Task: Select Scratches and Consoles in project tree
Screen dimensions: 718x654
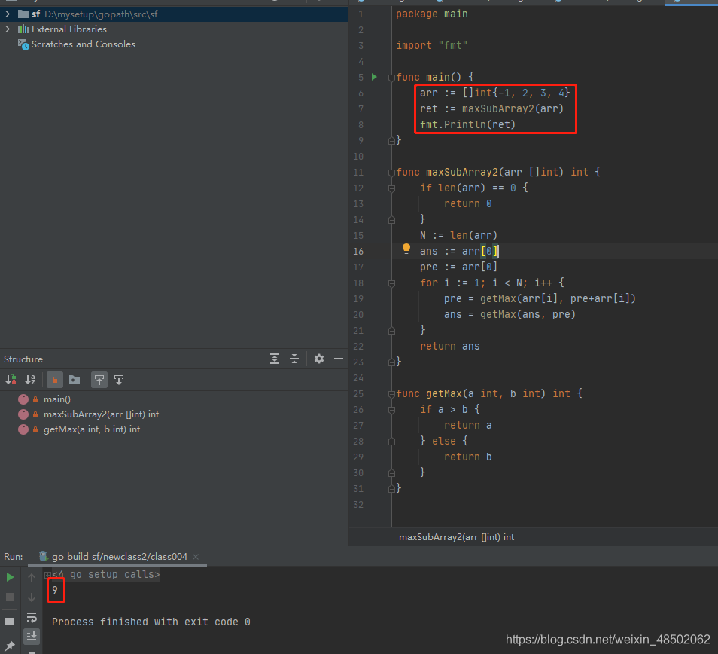Action: coord(83,44)
